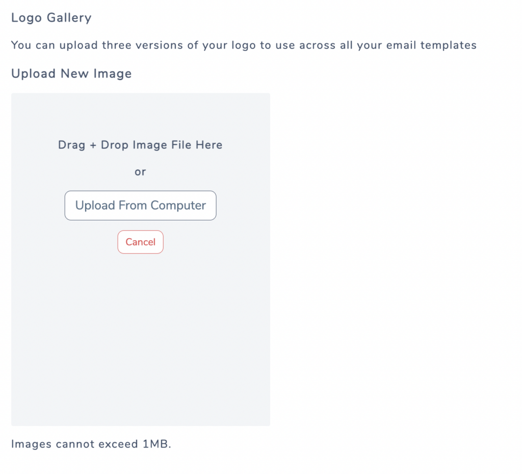Click blank white area right of drop zone
Viewport: 522px width, 474px height.
tap(393, 255)
